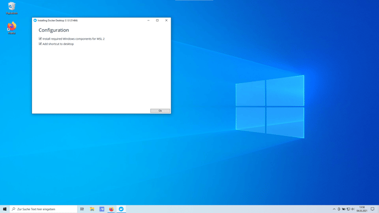The image size is (379, 213).
Task: Open the blue-purple app icon in the taskbar
Action: (x=102, y=209)
